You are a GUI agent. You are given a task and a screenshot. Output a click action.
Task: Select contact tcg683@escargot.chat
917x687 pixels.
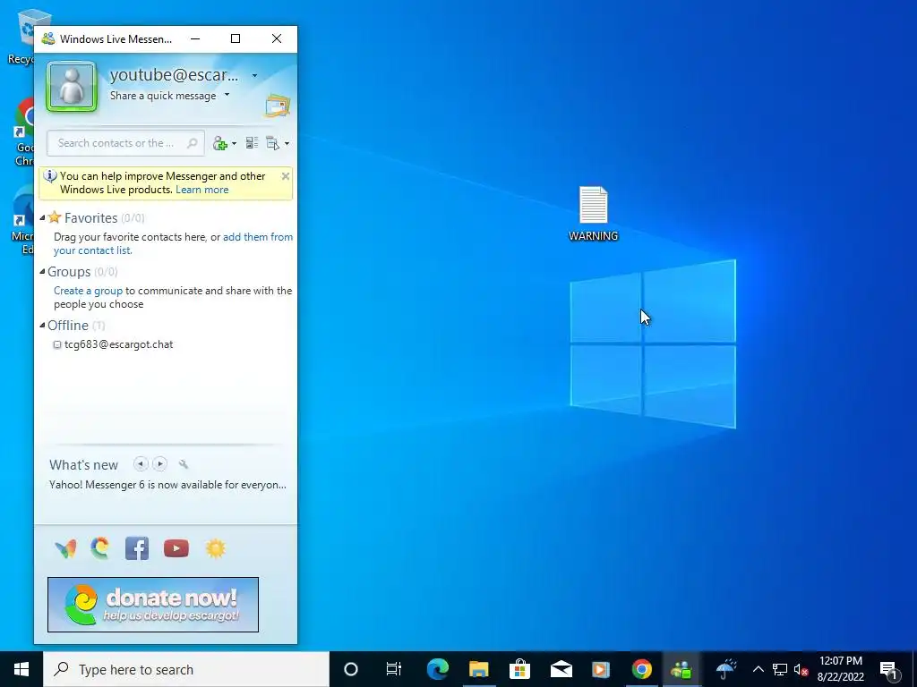point(119,344)
